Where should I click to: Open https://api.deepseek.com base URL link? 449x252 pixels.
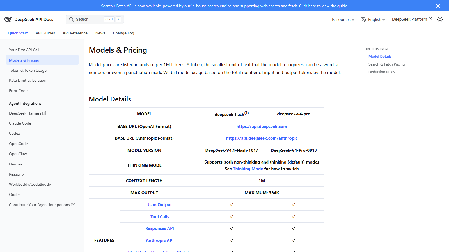tap(262, 126)
